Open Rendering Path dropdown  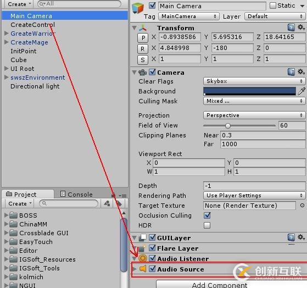(x=254, y=195)
